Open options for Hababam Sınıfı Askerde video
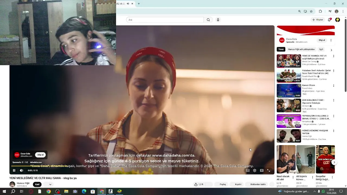347x195 pixels. (333, 71)
